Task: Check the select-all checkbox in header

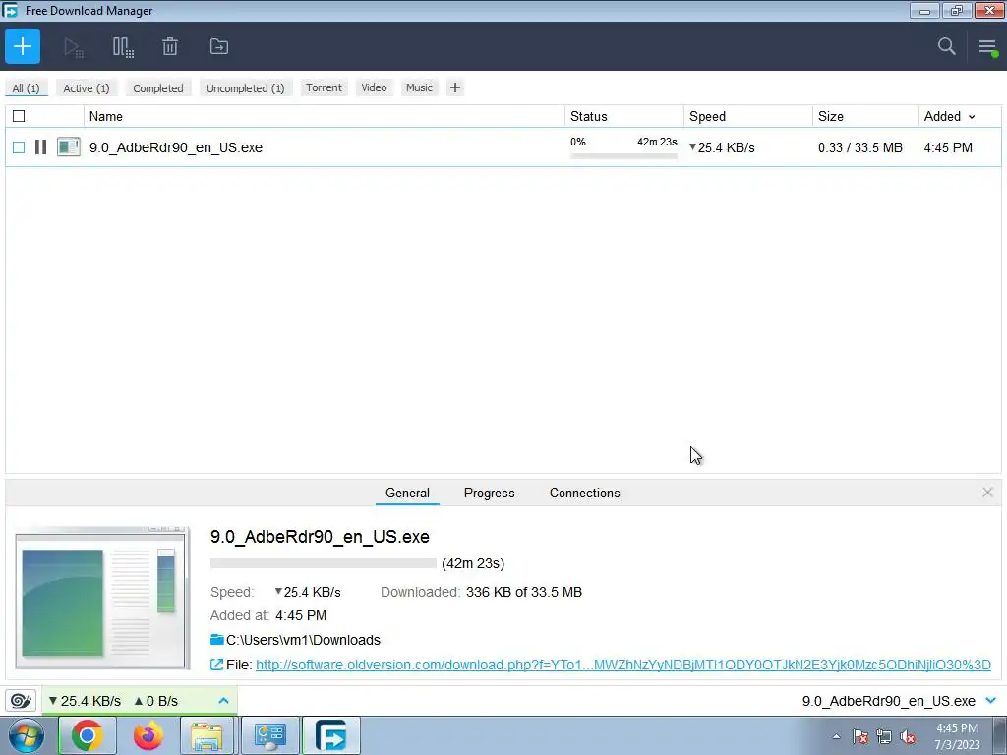Action: point(19,116)
